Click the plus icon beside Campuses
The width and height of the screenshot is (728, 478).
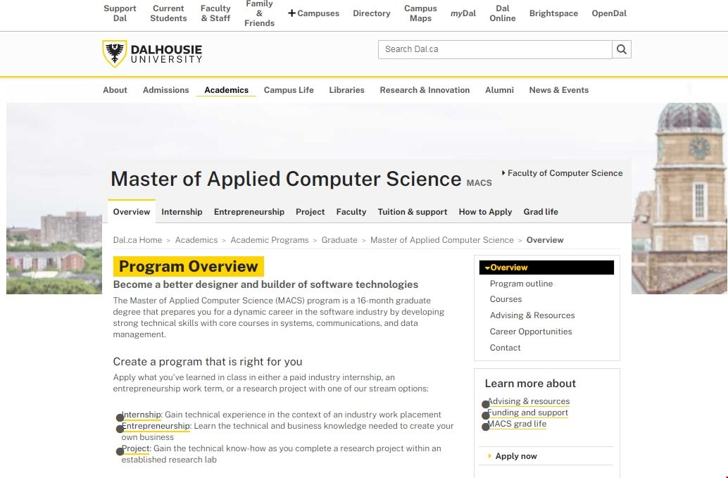[291, 12]
